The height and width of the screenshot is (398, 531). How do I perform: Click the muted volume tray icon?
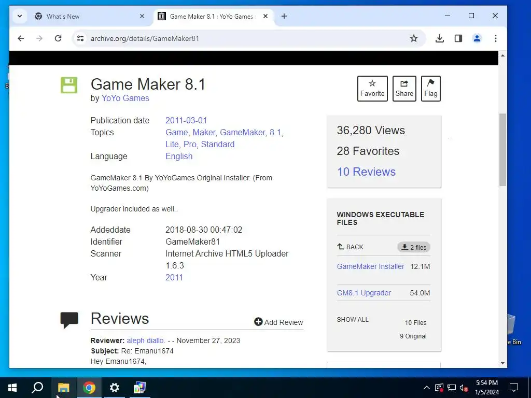(x=464, y=388)
